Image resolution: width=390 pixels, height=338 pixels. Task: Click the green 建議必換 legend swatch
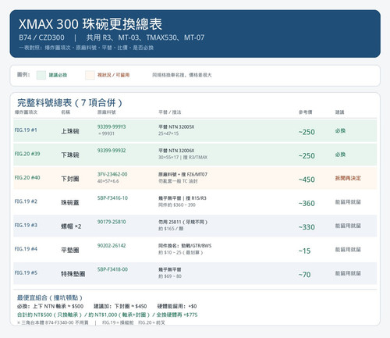click(41, 75)
